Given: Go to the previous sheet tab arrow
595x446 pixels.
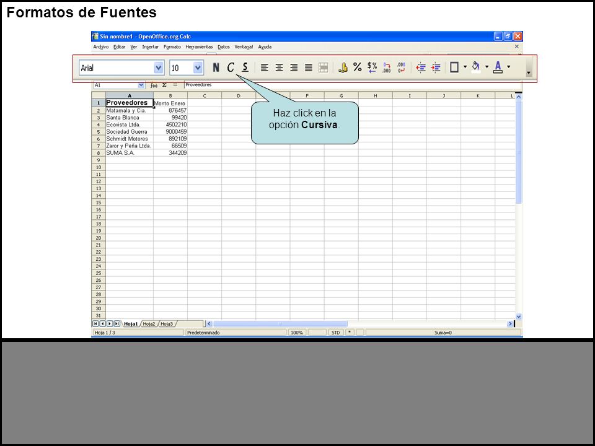Looking at the screenshot, I should [x=103, y=324].
